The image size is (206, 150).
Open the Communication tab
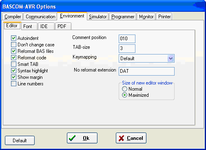[40, 17]
